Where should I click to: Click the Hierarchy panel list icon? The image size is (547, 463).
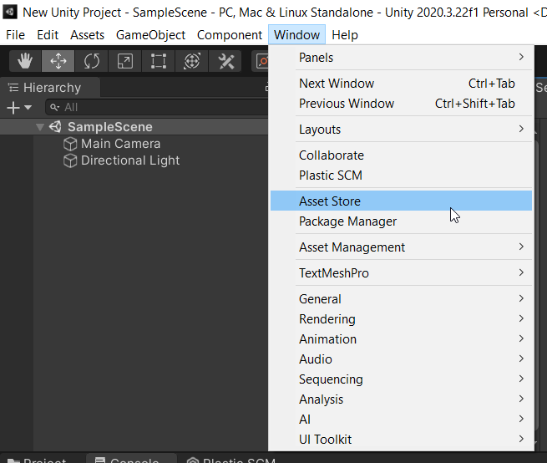coord(13,87)
